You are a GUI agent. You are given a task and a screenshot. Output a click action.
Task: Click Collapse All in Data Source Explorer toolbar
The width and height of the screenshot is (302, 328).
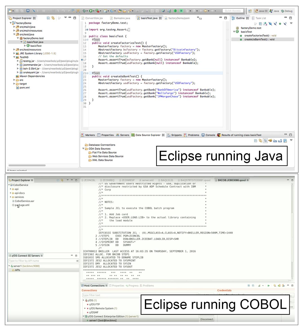coord(256,141)
